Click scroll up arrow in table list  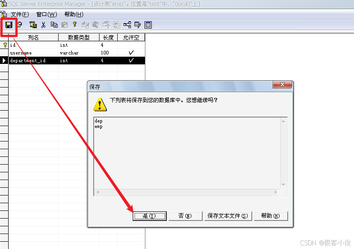click(x=283, y=121)
